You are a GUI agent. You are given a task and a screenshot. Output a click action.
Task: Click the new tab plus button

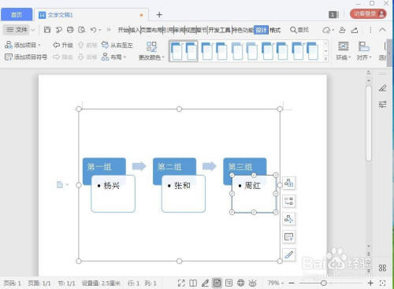coord(159,15)
